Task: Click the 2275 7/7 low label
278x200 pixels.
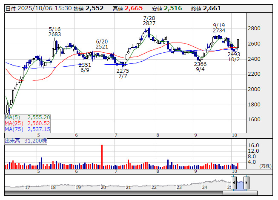Action: click(123, 74)
